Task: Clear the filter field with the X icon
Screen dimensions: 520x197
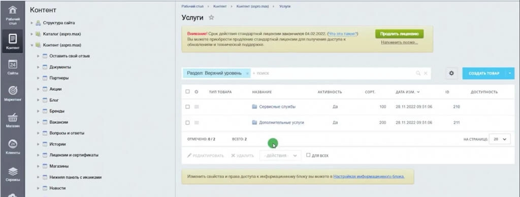Action: 426,73
